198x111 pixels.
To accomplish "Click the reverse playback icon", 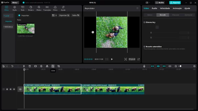I will coord(41,66).
